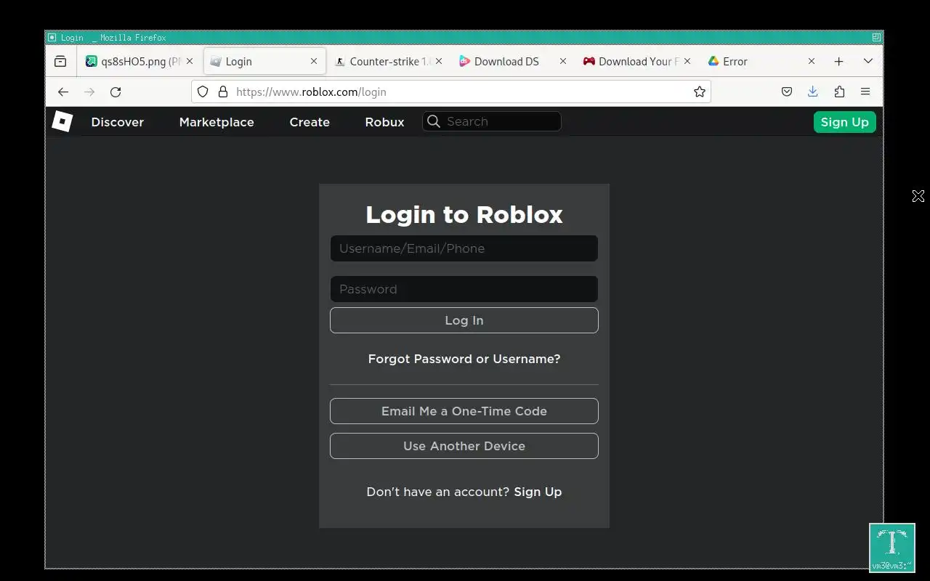Close the qs8sHO5.png tab
This screenshot has height=581, width=930.
[x=190, y=62]
